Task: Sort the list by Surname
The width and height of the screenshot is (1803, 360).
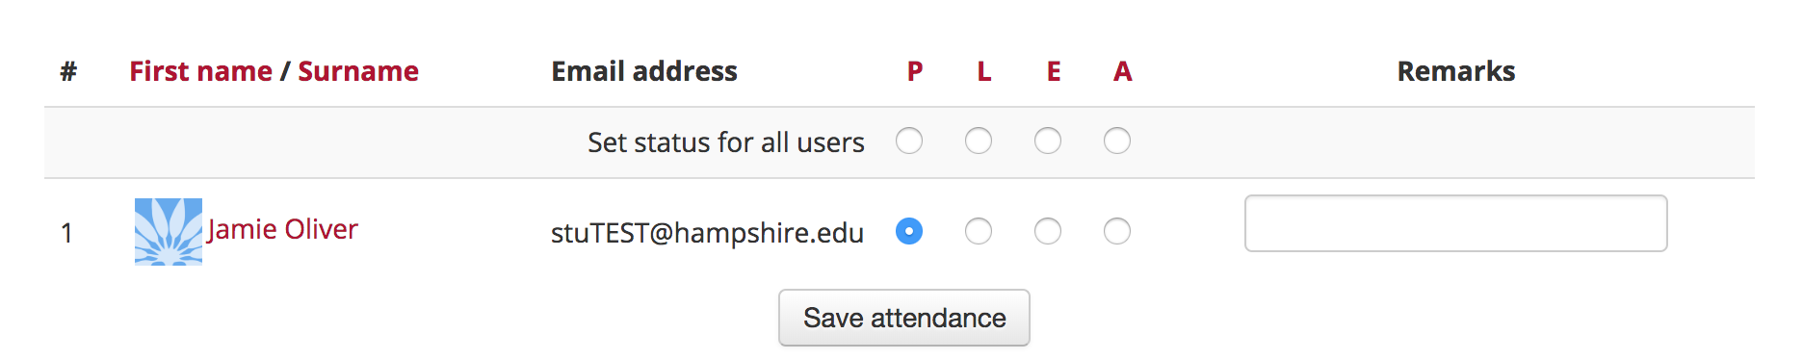Action: click(358, 71)
